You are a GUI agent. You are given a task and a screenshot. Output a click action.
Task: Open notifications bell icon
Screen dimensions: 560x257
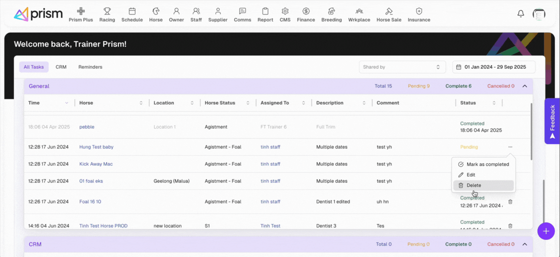coord(521,14)
